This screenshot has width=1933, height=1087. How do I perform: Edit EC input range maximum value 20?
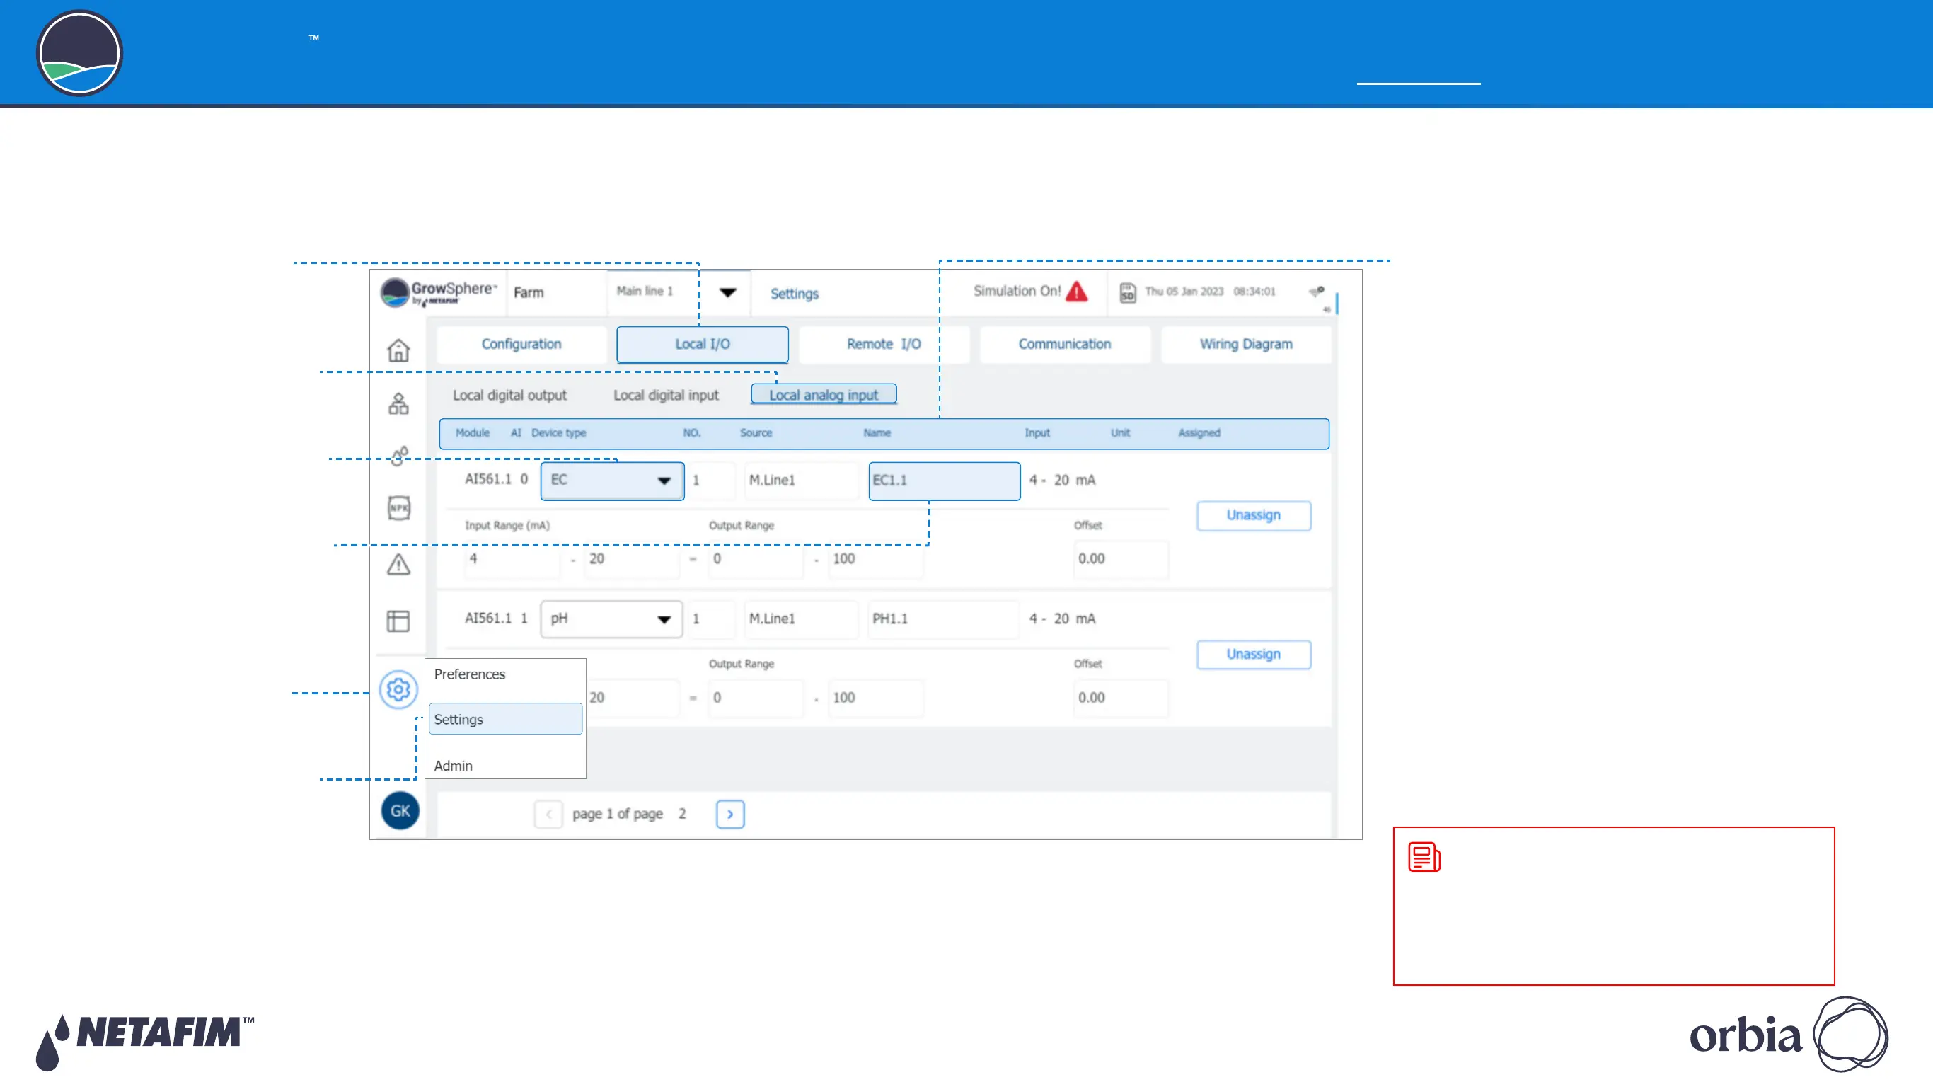coord(632,559)
